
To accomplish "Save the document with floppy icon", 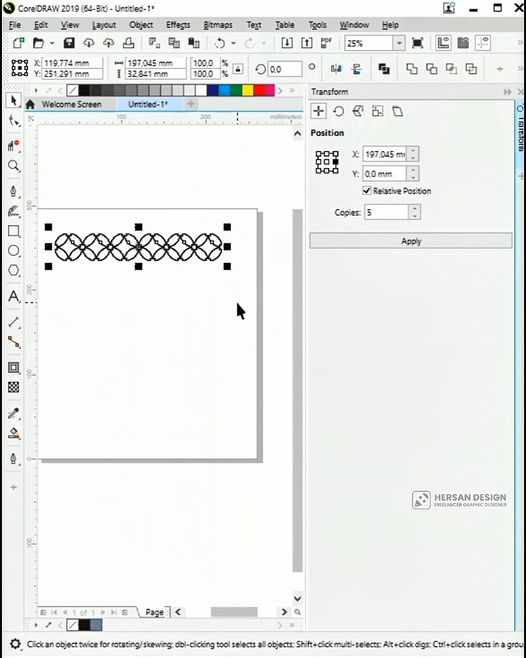I will coord(69,43).
